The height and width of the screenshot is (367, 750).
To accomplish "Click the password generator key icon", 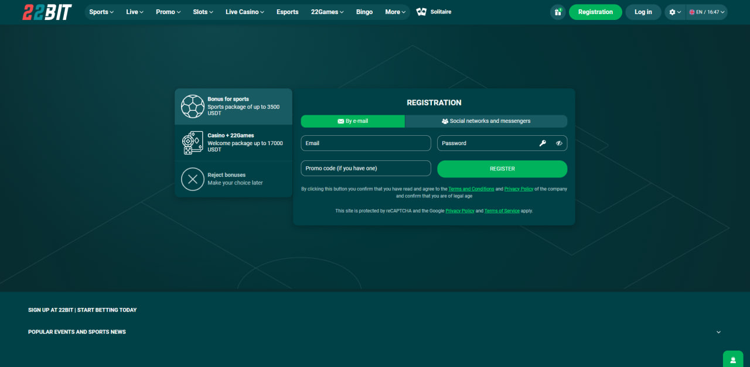I will 543,143.
